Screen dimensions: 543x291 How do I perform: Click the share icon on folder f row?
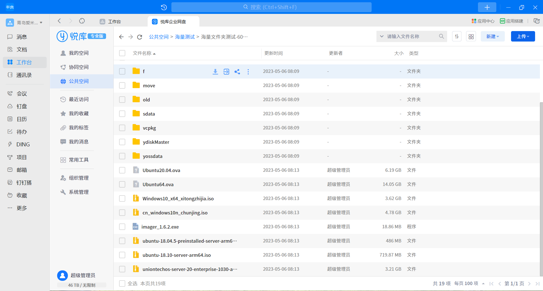pyautogui.click(x=237, y=72)
